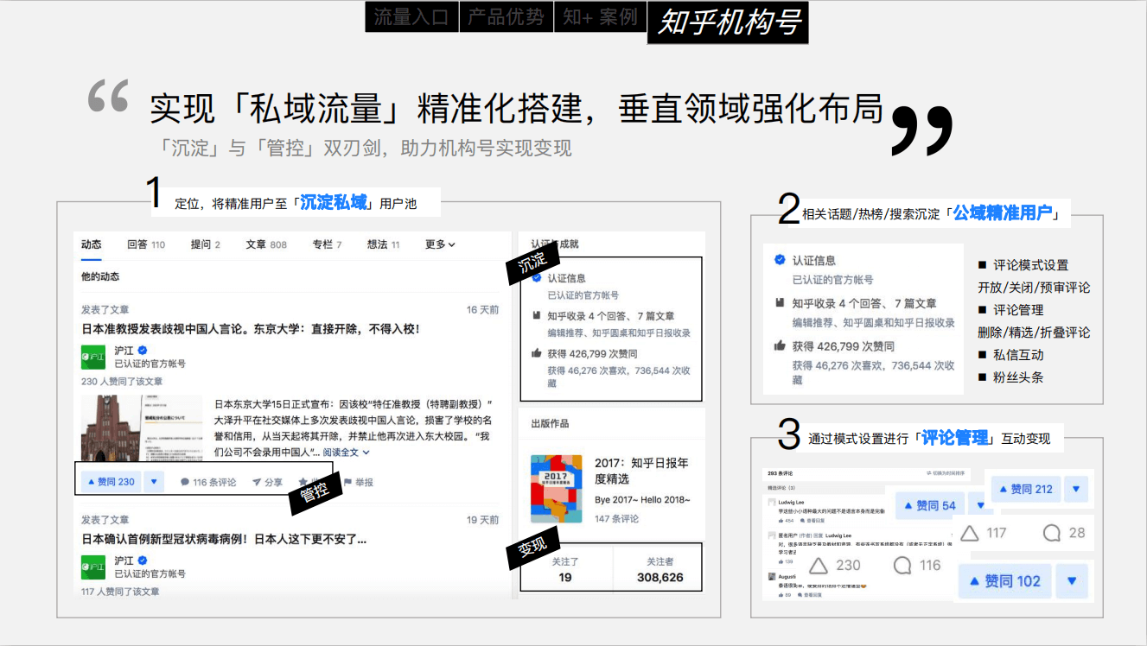Open the 流量入口 section tab
The image size is (1147, 646).
click(x=411, y=16)
